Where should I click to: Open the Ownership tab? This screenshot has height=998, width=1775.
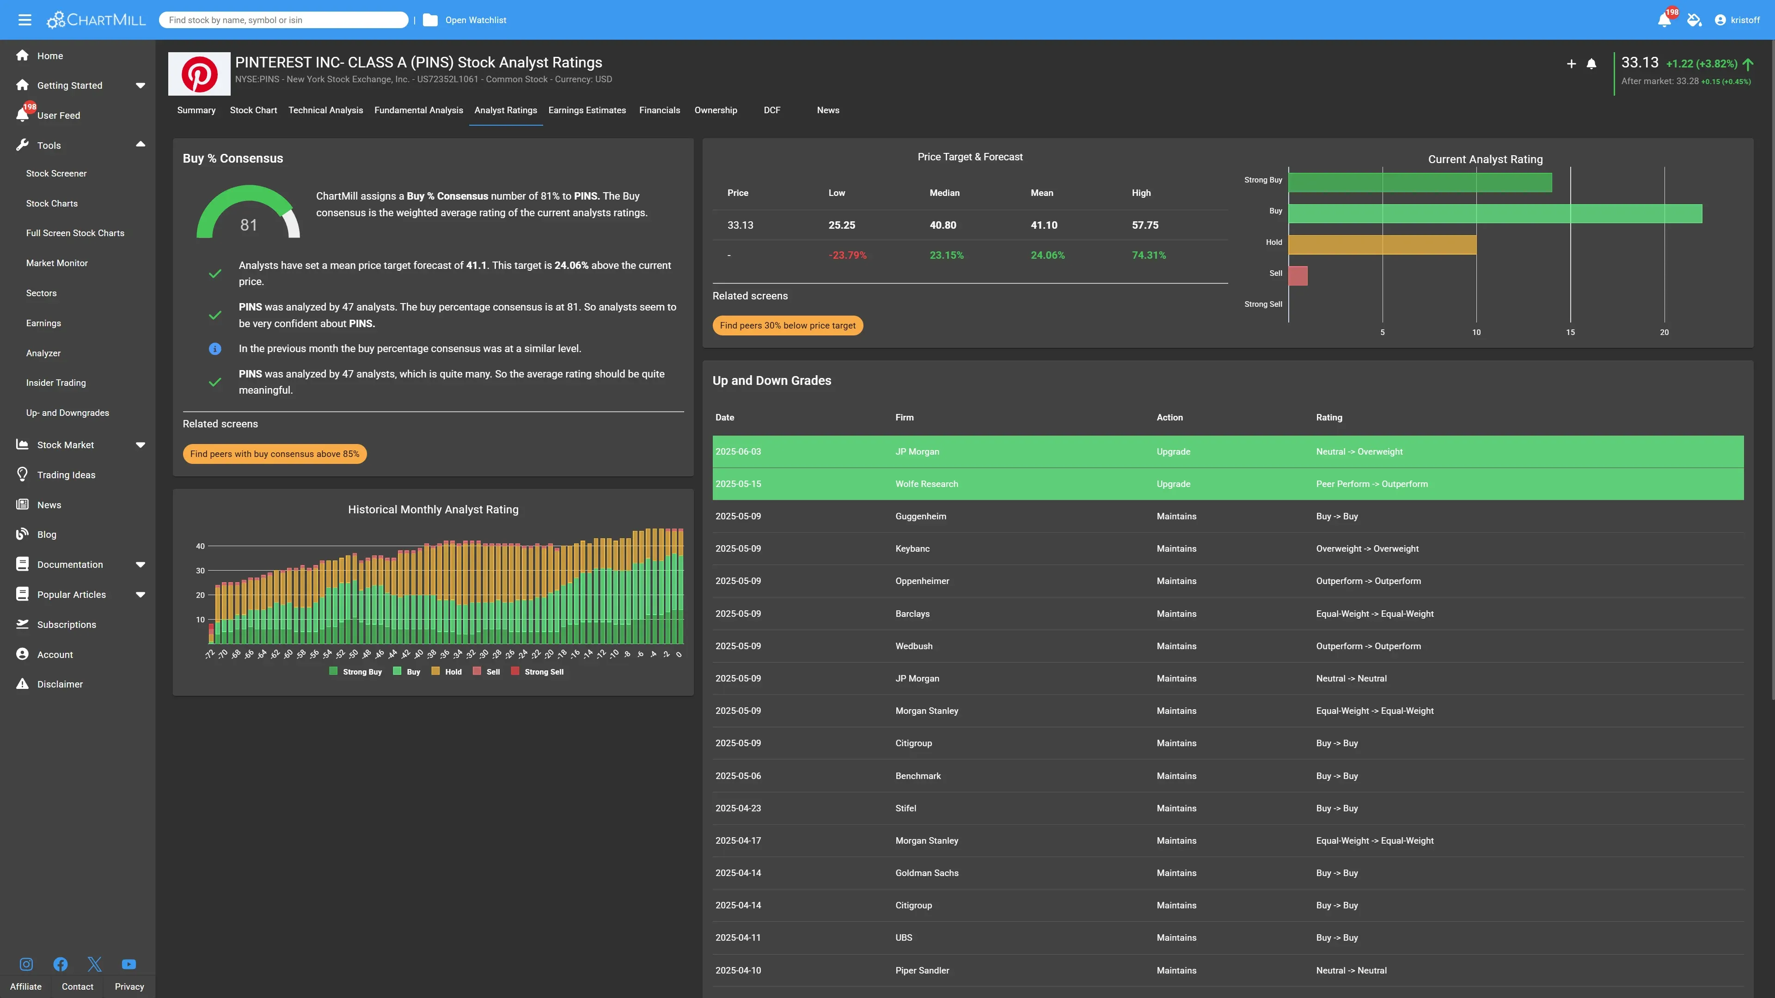click(x=715, y=110)
